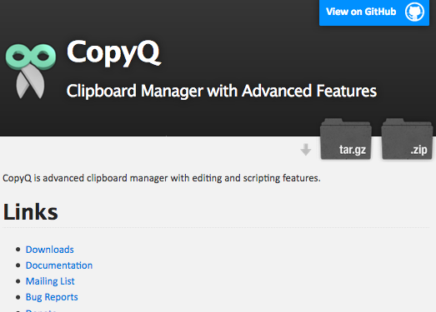Open the View on GitHub button
The image size is (436, 312).
[x=374, y=12]
